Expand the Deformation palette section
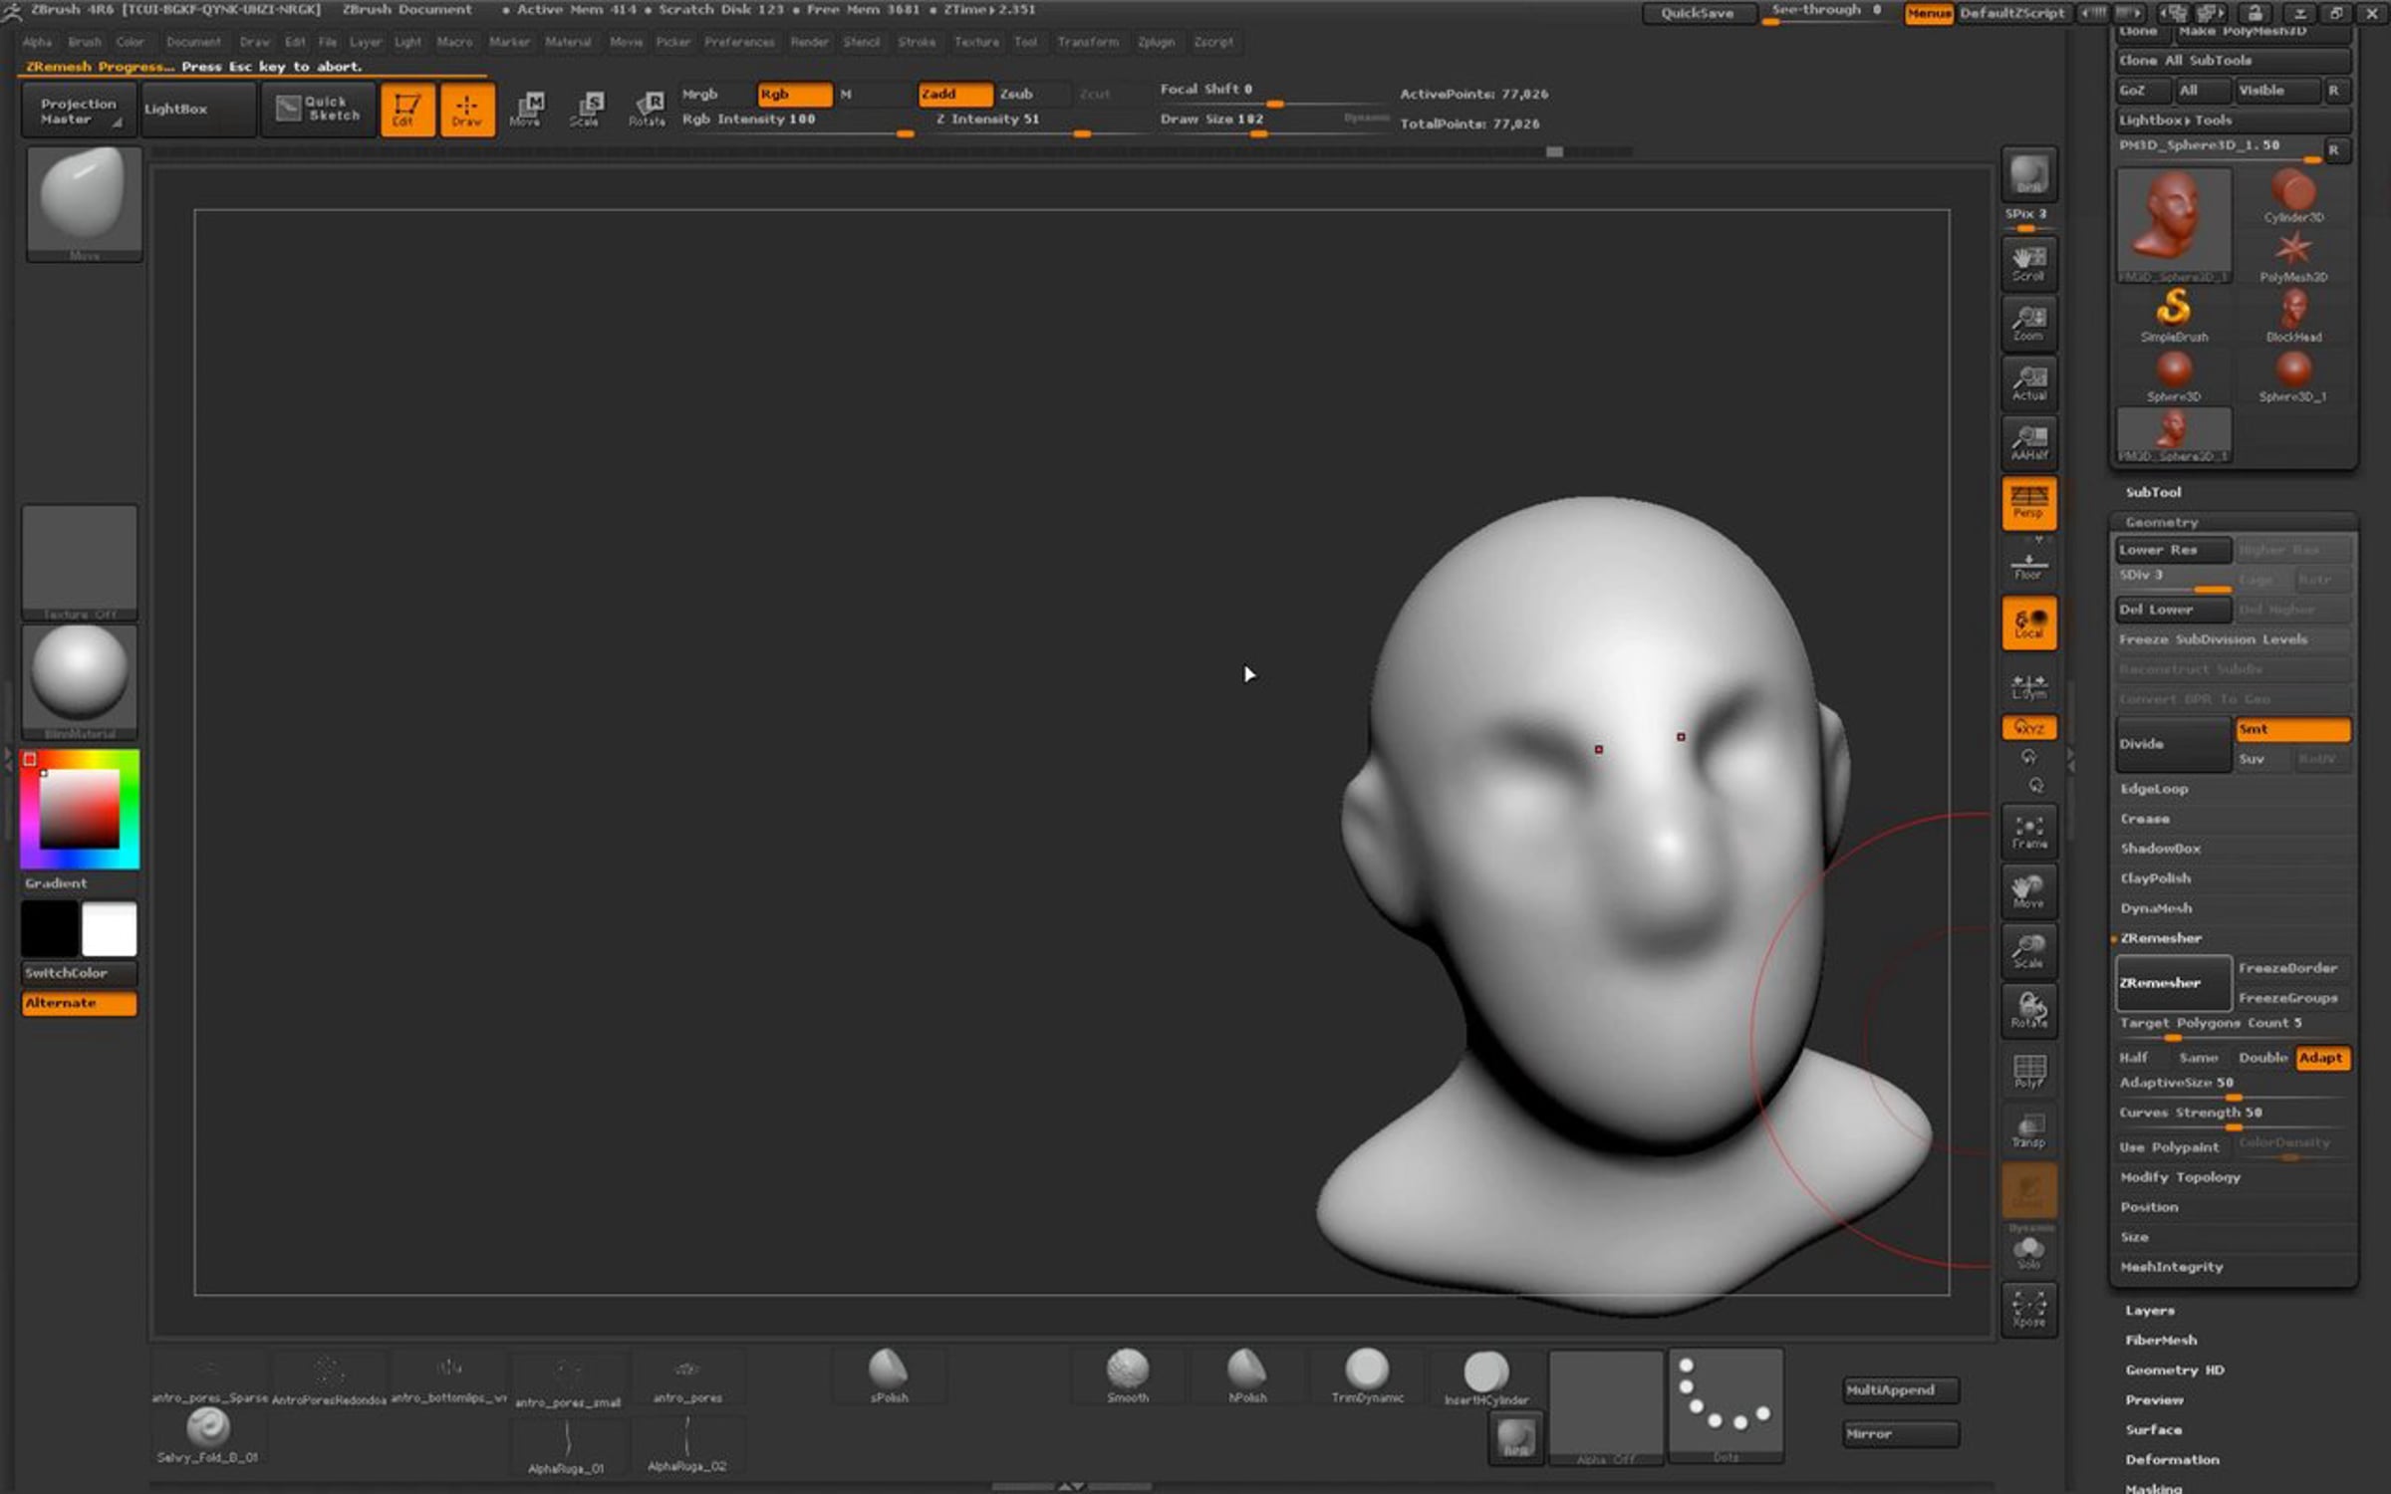2391x1494 pixels. (2172, 1459)
